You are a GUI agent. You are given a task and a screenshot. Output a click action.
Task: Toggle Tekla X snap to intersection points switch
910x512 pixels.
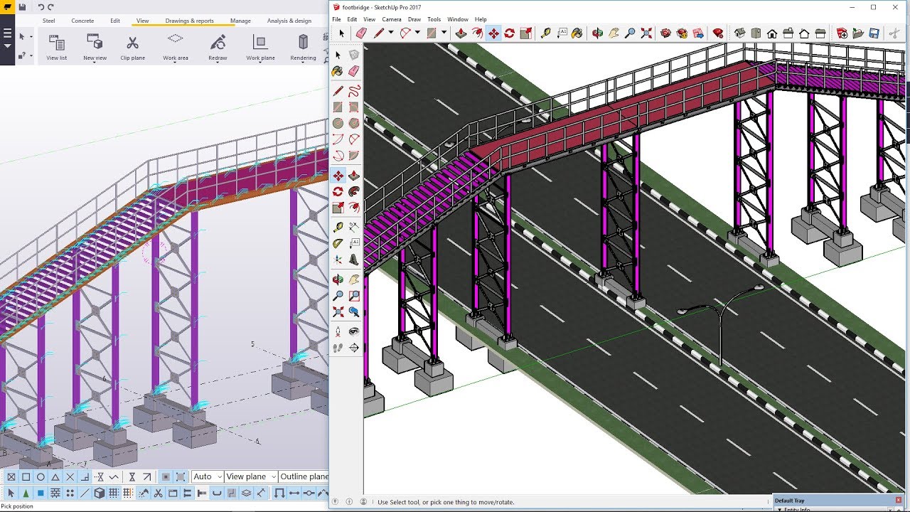[70, 477]
